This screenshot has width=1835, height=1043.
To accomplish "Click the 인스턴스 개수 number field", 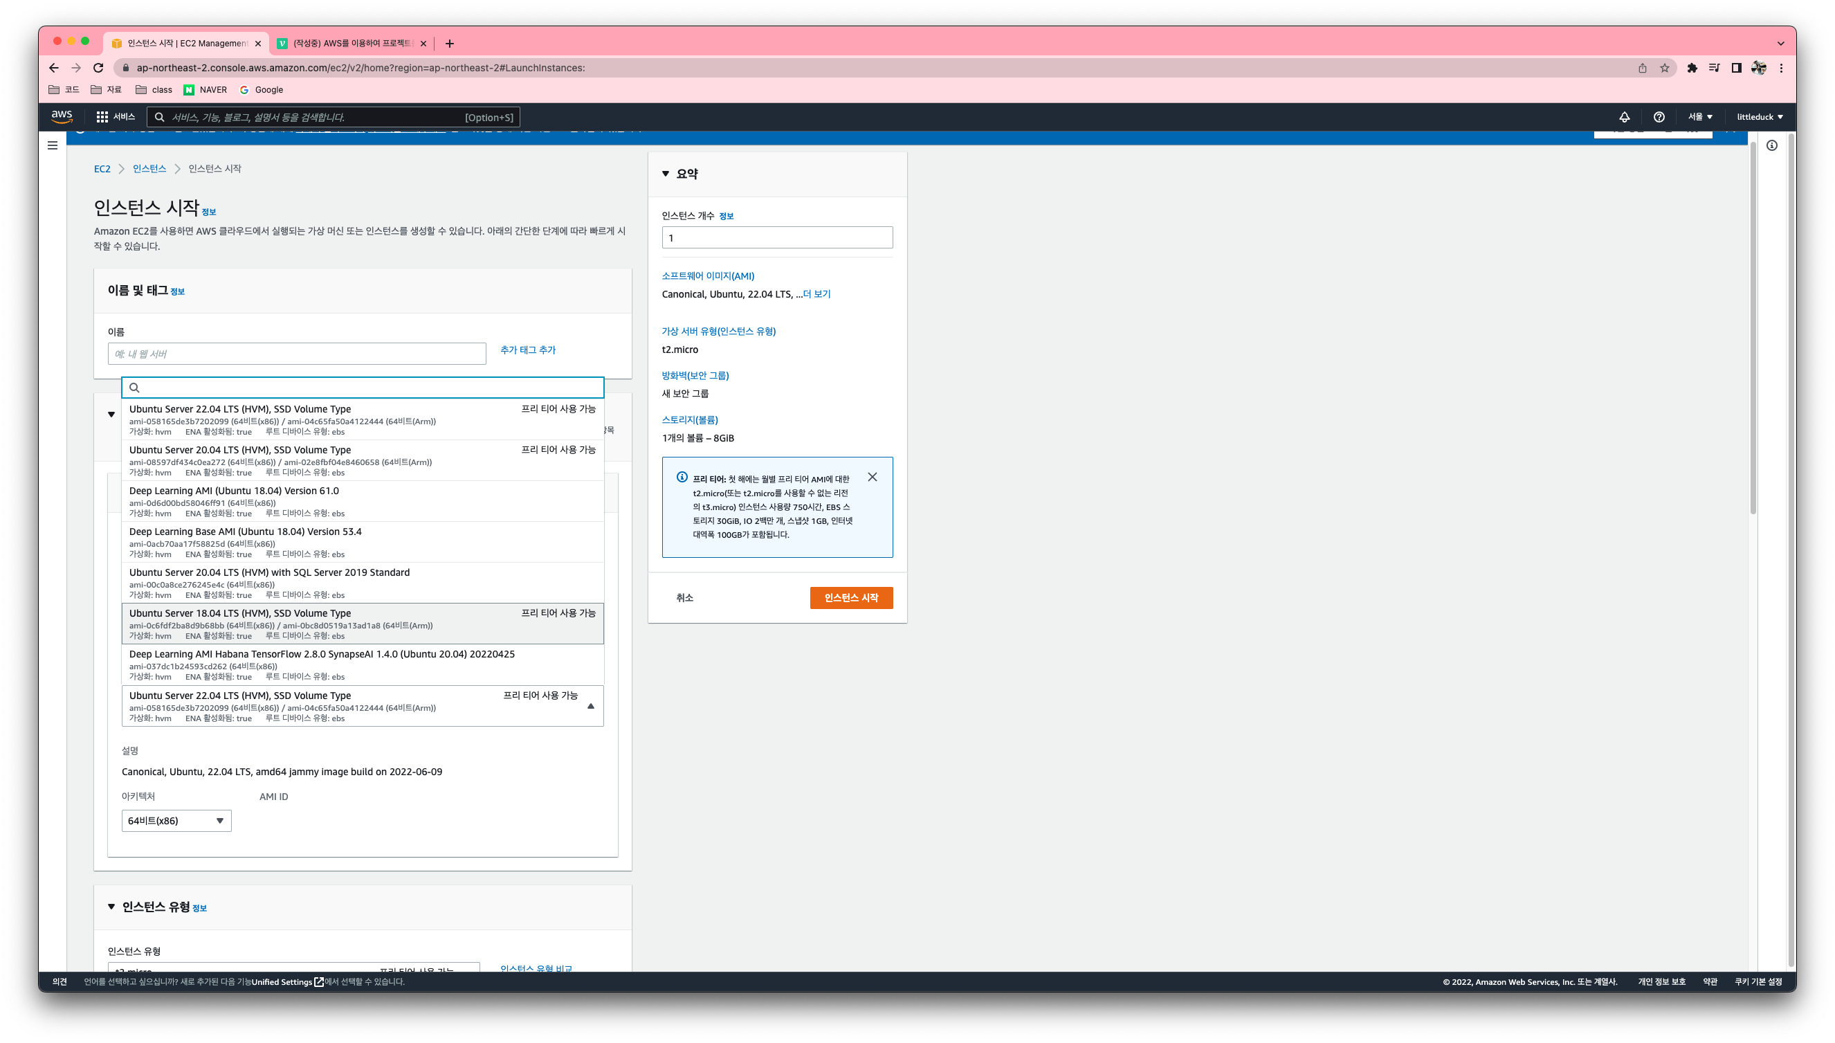I will [x=777, y=238].
